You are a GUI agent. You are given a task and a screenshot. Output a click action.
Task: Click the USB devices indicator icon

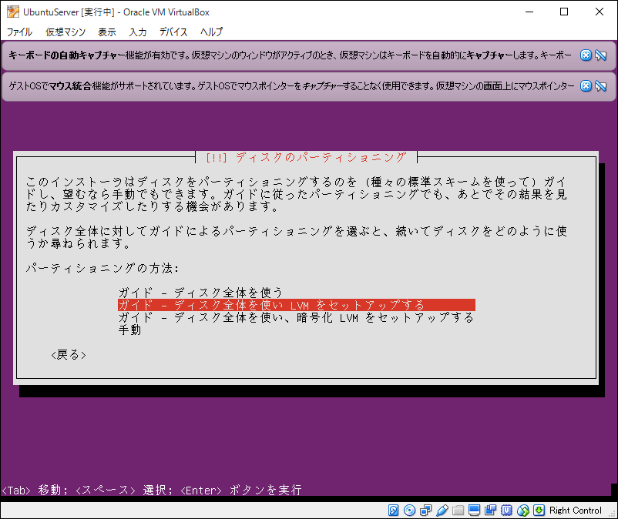click(x=442, y=511)
